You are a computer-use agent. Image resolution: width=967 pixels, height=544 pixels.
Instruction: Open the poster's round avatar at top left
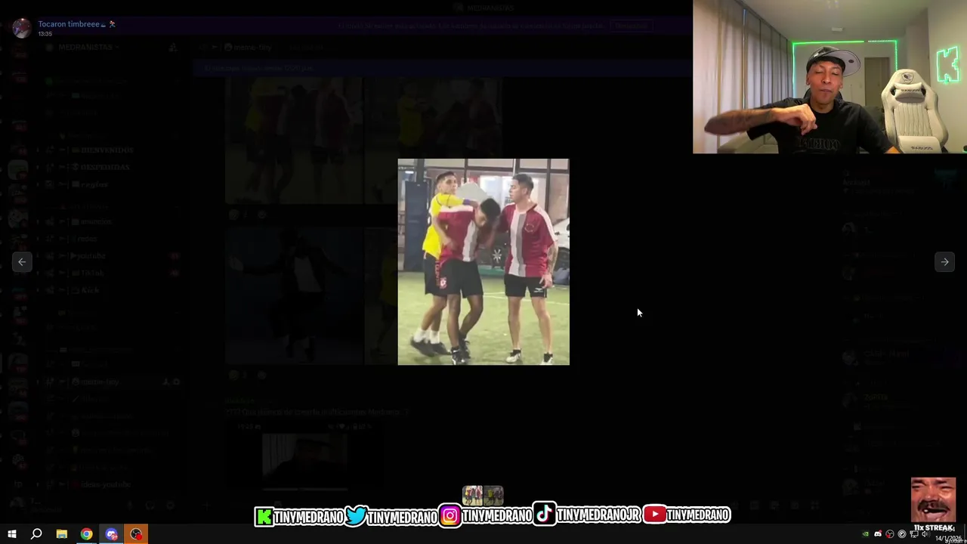(x=21, y=28)
